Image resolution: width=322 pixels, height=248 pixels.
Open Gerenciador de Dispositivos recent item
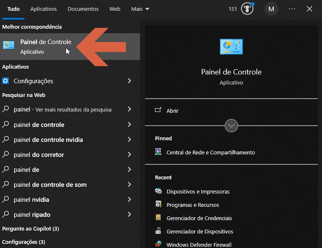point(200,231)
